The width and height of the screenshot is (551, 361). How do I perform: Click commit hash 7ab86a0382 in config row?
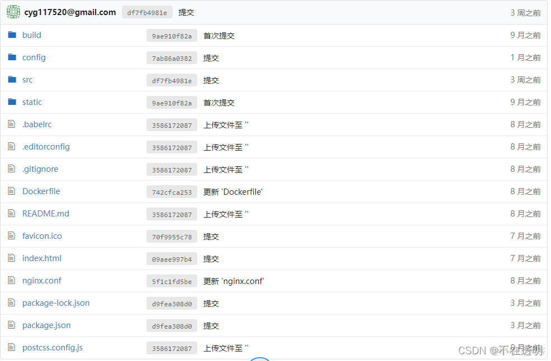[x=172, y=58]
